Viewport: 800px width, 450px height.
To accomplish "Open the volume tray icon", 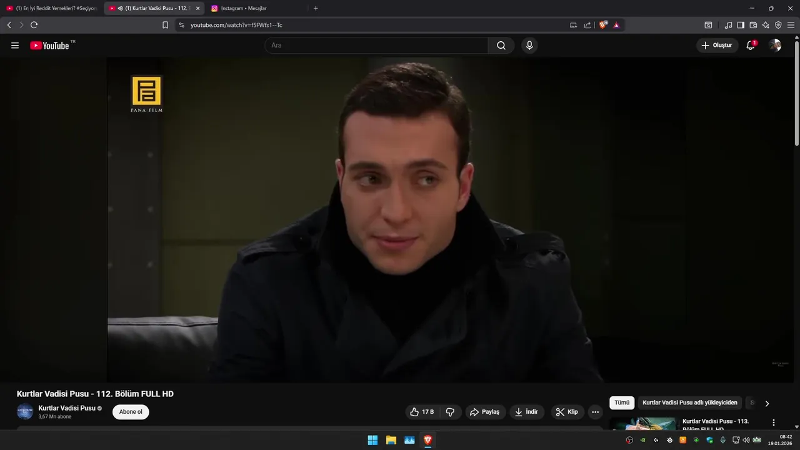I will pyautogui.click(x=746, y=440).
